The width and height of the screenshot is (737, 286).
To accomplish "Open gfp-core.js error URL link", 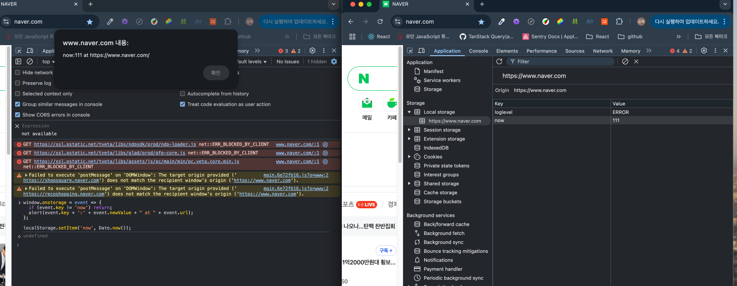I will pos(110,153).
